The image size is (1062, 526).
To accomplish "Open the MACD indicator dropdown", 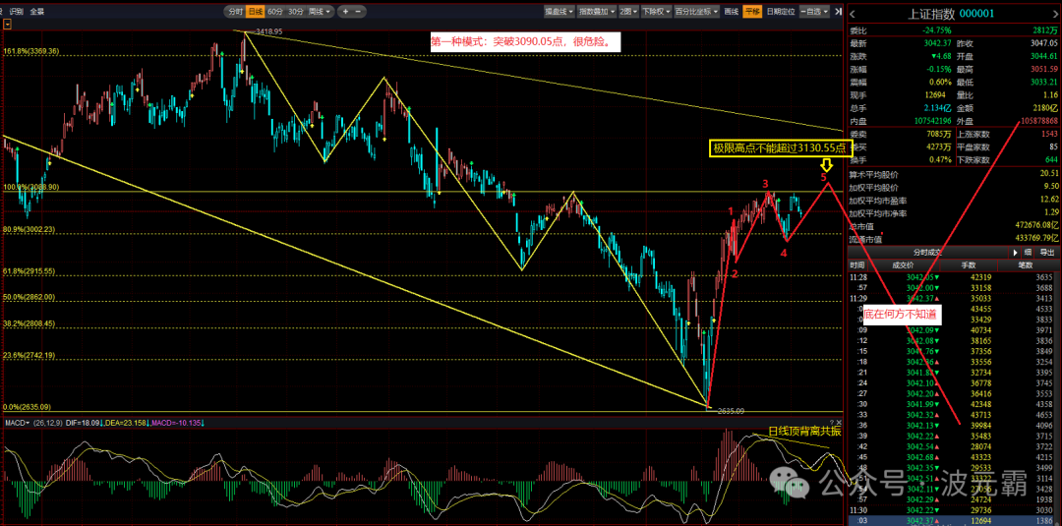I will (x=18, y=423).
